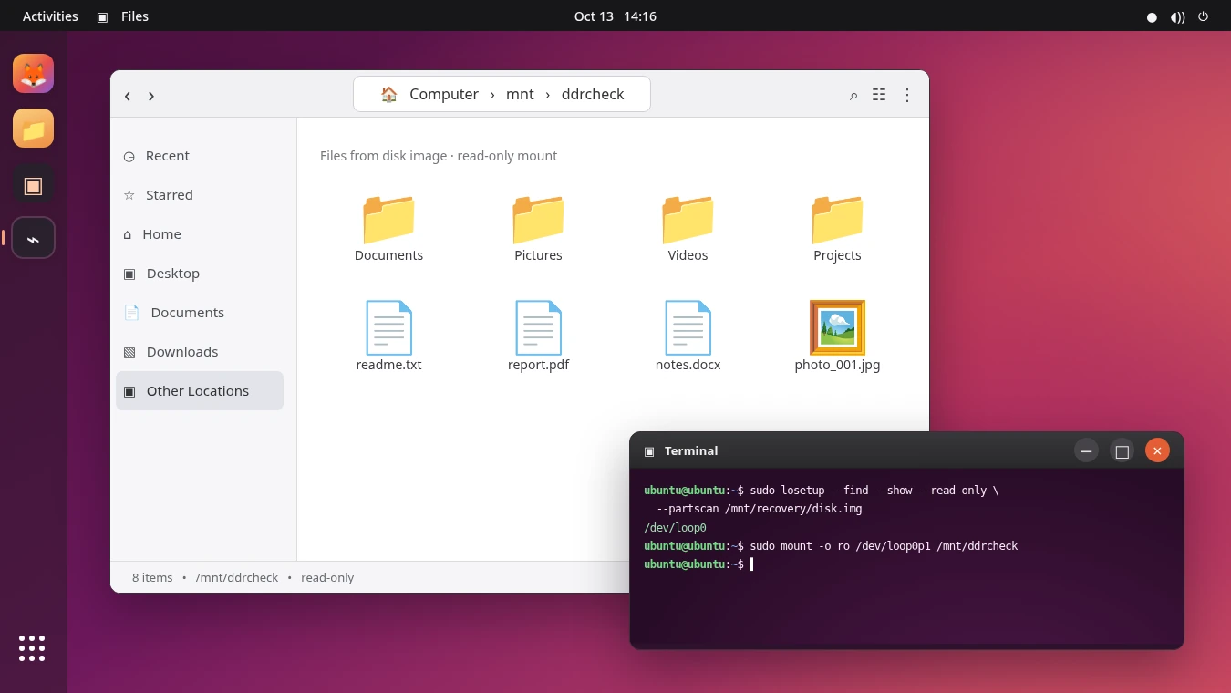Screen dimensions: 1231x693
Task: Open Starred in the sidebar
Action: [200, 195]
